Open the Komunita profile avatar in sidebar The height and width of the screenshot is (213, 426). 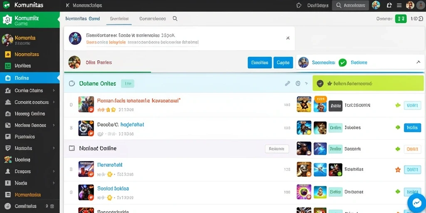7,40
